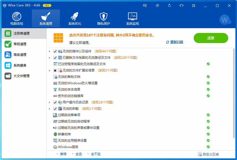
Task: Click the user avatar W icon
Action: point(225,20)
